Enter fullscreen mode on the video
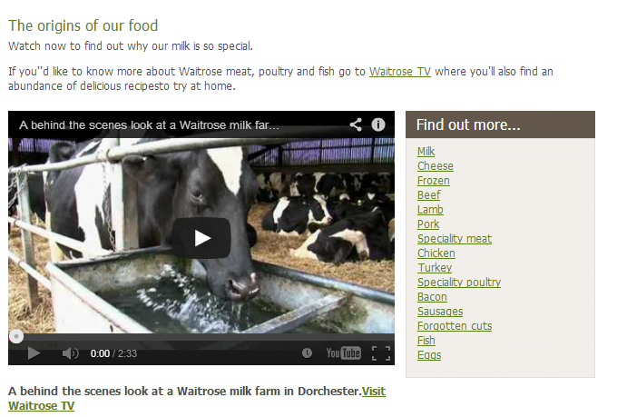The height and width of the screenshot is (417, 617). (381, 353)
